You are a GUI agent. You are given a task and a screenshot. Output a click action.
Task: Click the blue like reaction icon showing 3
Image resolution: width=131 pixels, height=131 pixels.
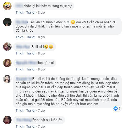pyautogui.click(x=116, y=108)
